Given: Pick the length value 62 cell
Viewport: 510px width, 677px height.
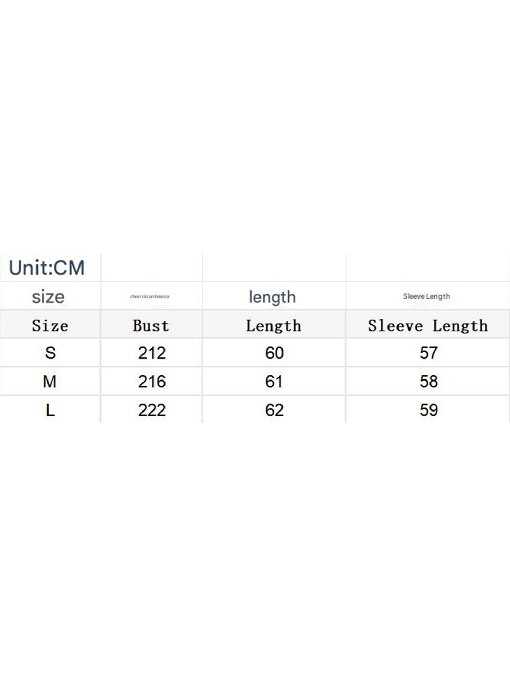Looking at the screenshot, I should tap(274, 410).
